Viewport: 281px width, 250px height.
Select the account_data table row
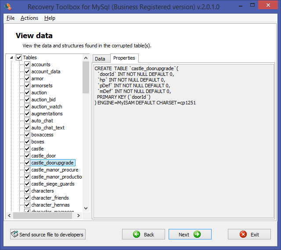tap(46, 71)
